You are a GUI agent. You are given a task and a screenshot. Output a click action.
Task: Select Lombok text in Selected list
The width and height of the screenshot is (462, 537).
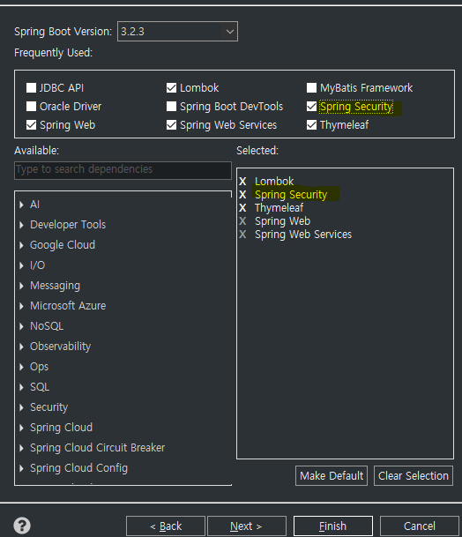coord(274,181)
